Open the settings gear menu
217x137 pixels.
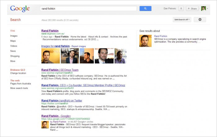coord(200,20)
